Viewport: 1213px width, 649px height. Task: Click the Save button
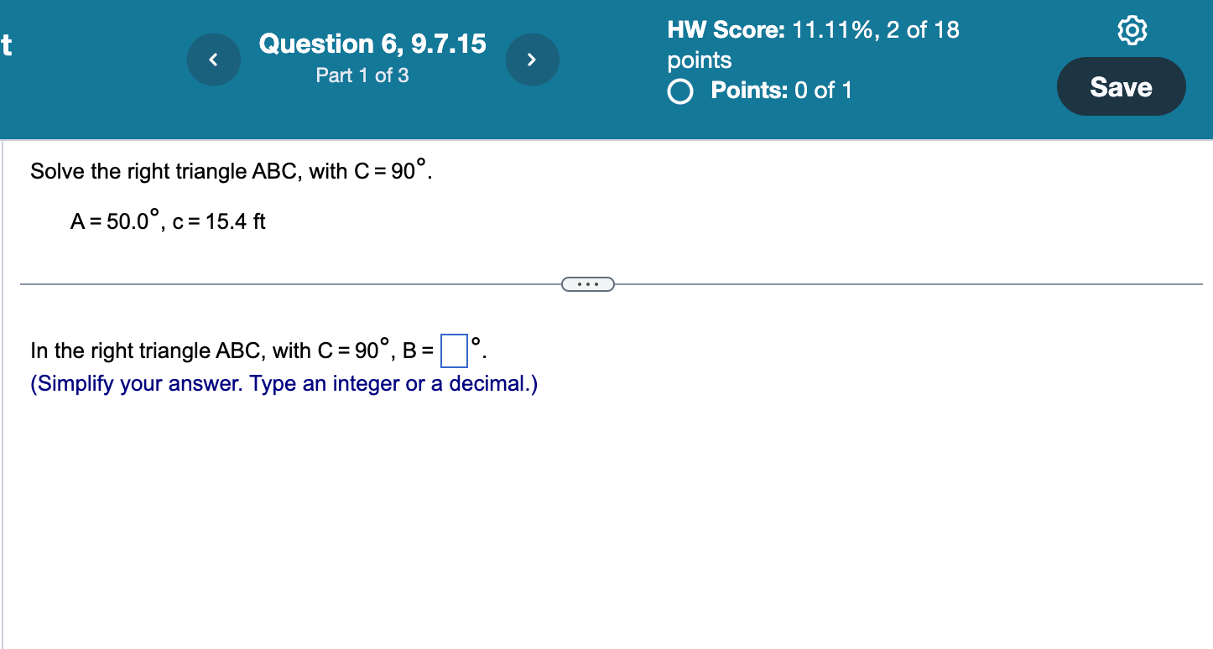coord(1121,86)
